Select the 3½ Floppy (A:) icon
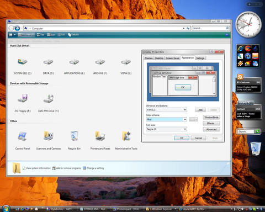 [23, 98]
